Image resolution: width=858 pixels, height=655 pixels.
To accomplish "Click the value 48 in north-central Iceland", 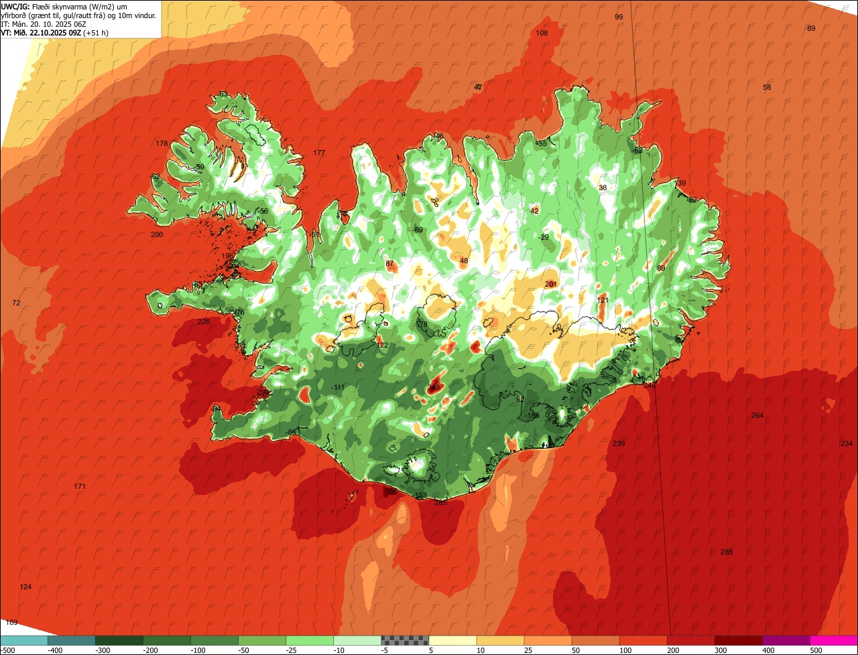I will tap(464, 260).
